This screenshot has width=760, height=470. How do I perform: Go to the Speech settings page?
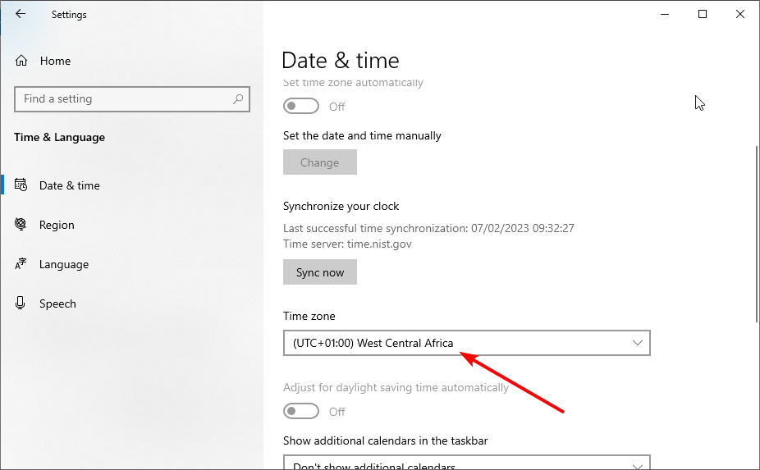[57, 303]
